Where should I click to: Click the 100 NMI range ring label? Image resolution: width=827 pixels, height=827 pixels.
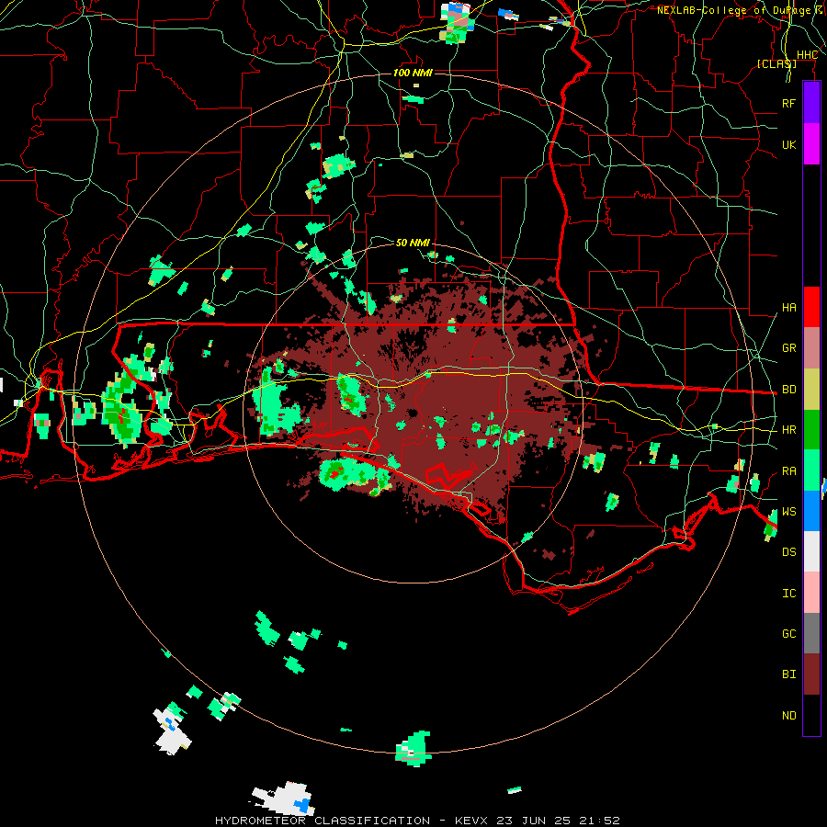click(x=413, y=73)
